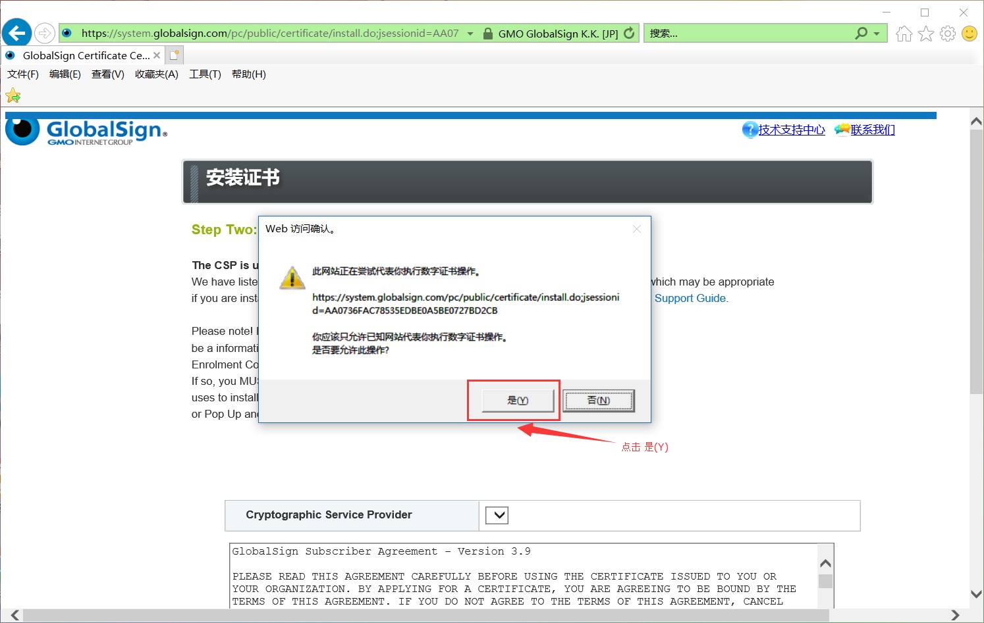Expand search provider dropdown arrow
The image size is (984, 623).
877,34
